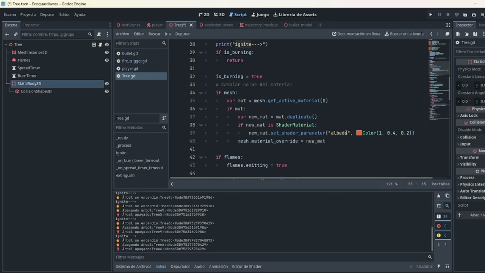
Task: Toggle scripts panel arrow below code
Action: [x=172, y=184]
